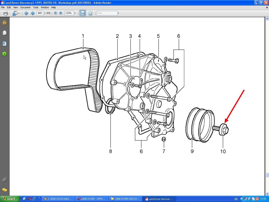Open the Attachments paperclip panel
Image resolution: width=269 pixels, height=202 pixels.
[4, 180]
